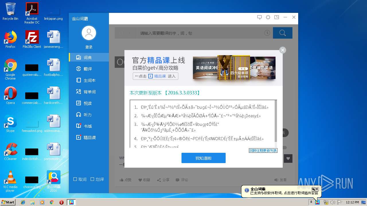
Task: Open the 词典 dictionary sidebar tab
Action: point(89,58)
